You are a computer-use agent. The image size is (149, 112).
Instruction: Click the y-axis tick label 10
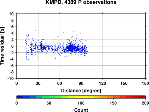pos(11,14)
